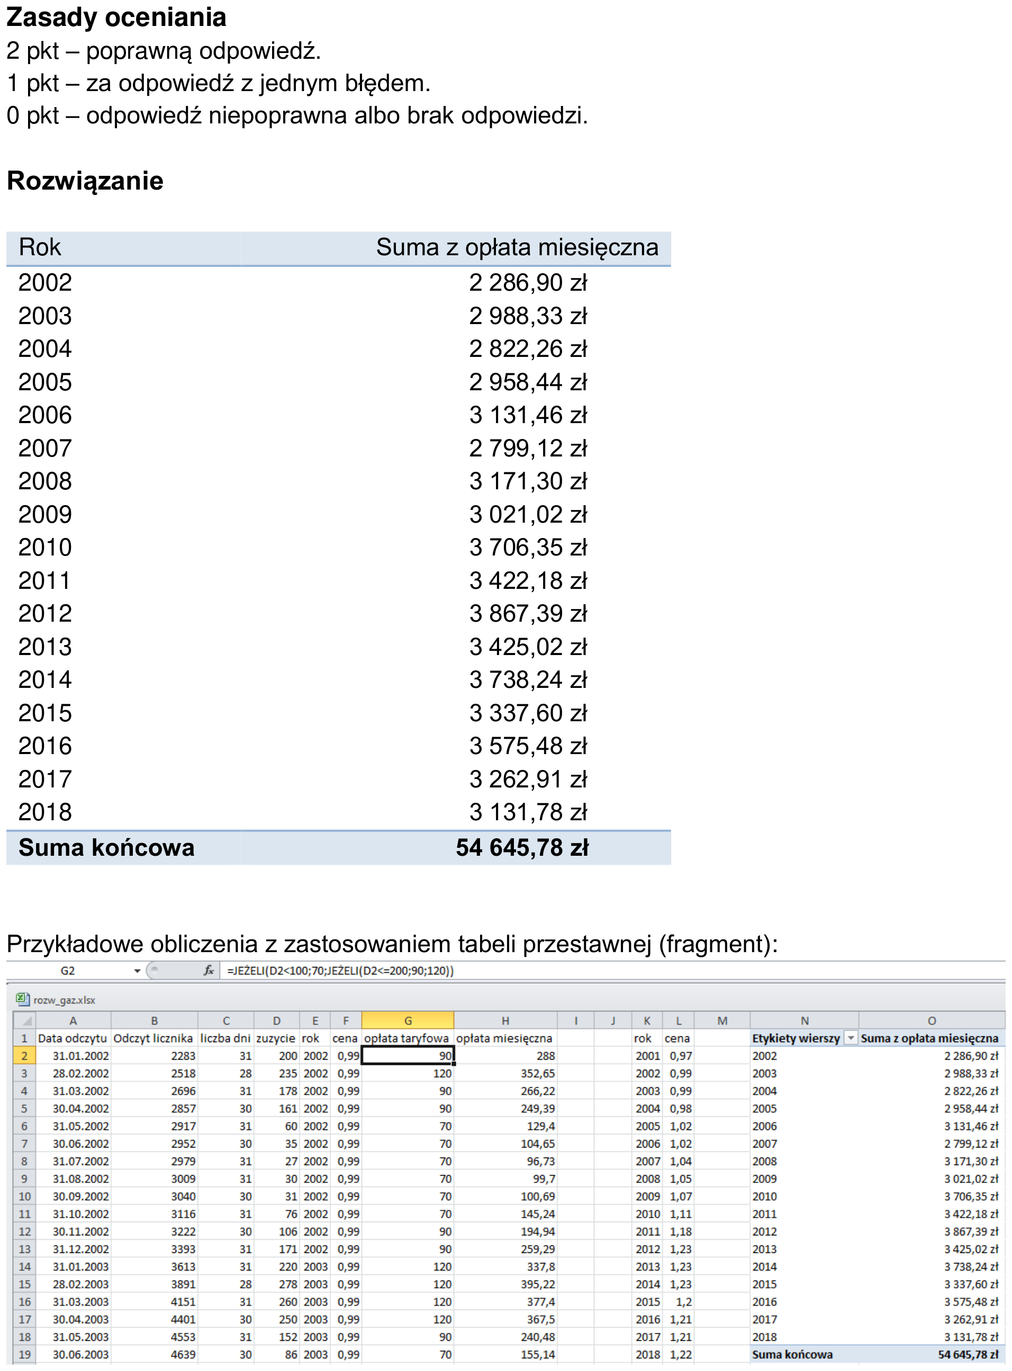The width and height of the screenshot is (1012, 1371).
Task: Click the cell with date 30.06.2003
Action: [x=73, y=1355]
